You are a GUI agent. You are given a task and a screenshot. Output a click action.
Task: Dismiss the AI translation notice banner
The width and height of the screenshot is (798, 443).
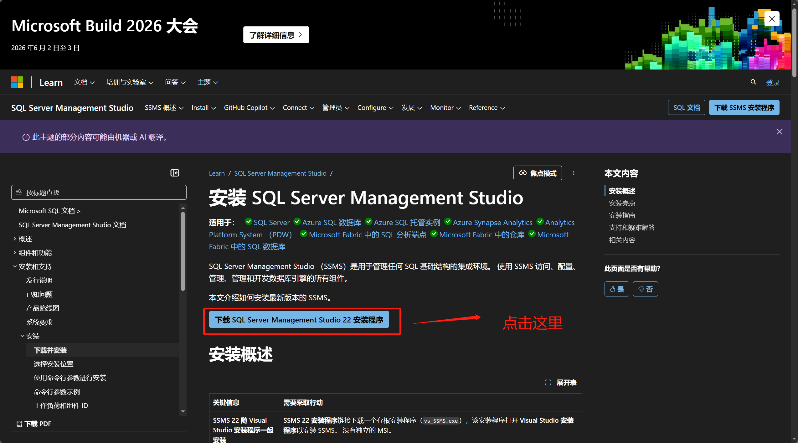pos(779,132)
